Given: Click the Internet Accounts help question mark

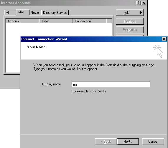Looking at the screenshot, I should pos(139,3).
